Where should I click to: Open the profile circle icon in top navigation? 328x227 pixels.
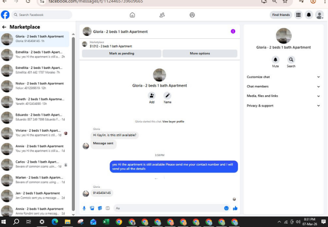point(192,15)
